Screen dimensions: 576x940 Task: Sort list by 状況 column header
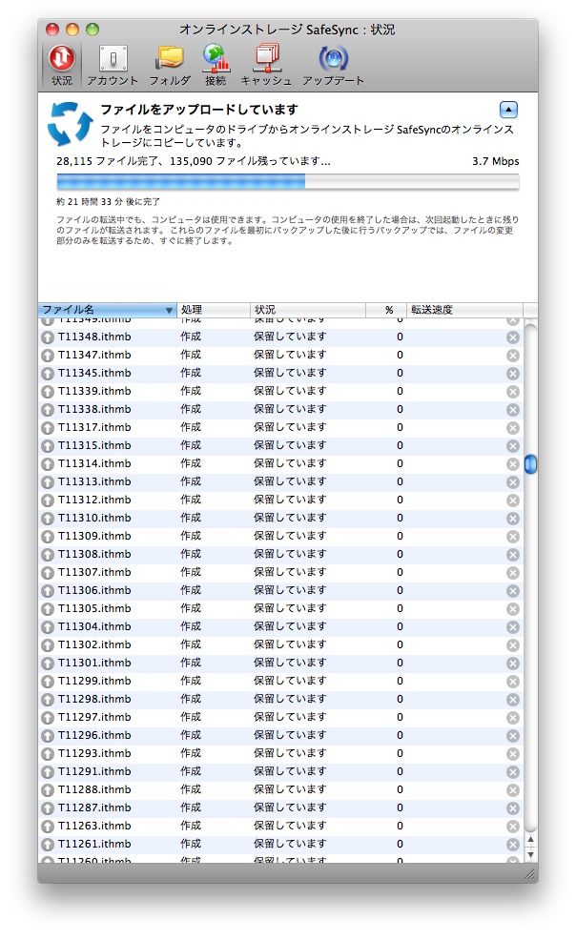pyautogui.click(x=307, y=311)
